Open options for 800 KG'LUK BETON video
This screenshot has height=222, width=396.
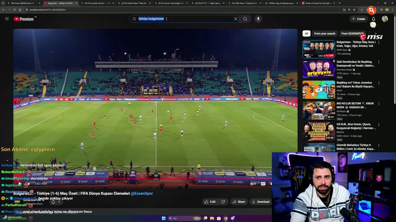pos(379,104)
